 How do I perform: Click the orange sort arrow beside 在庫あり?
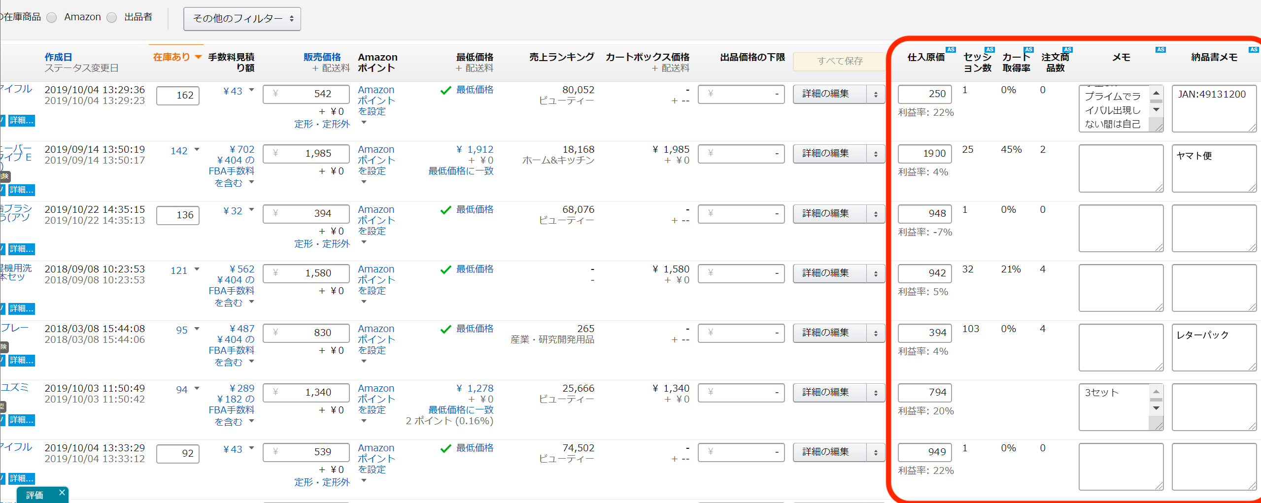pyautogui.click(x=198, y=57)
